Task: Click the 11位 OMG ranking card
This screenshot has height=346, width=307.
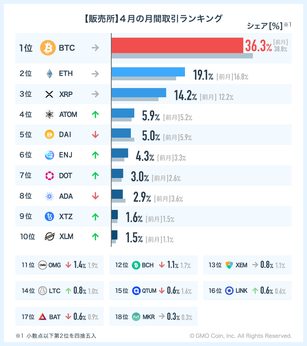Action: click(x=59, y=265)
